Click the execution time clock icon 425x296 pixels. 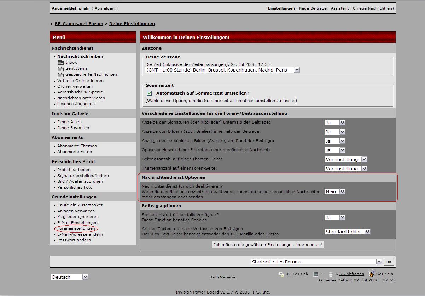tap(281, 274)
